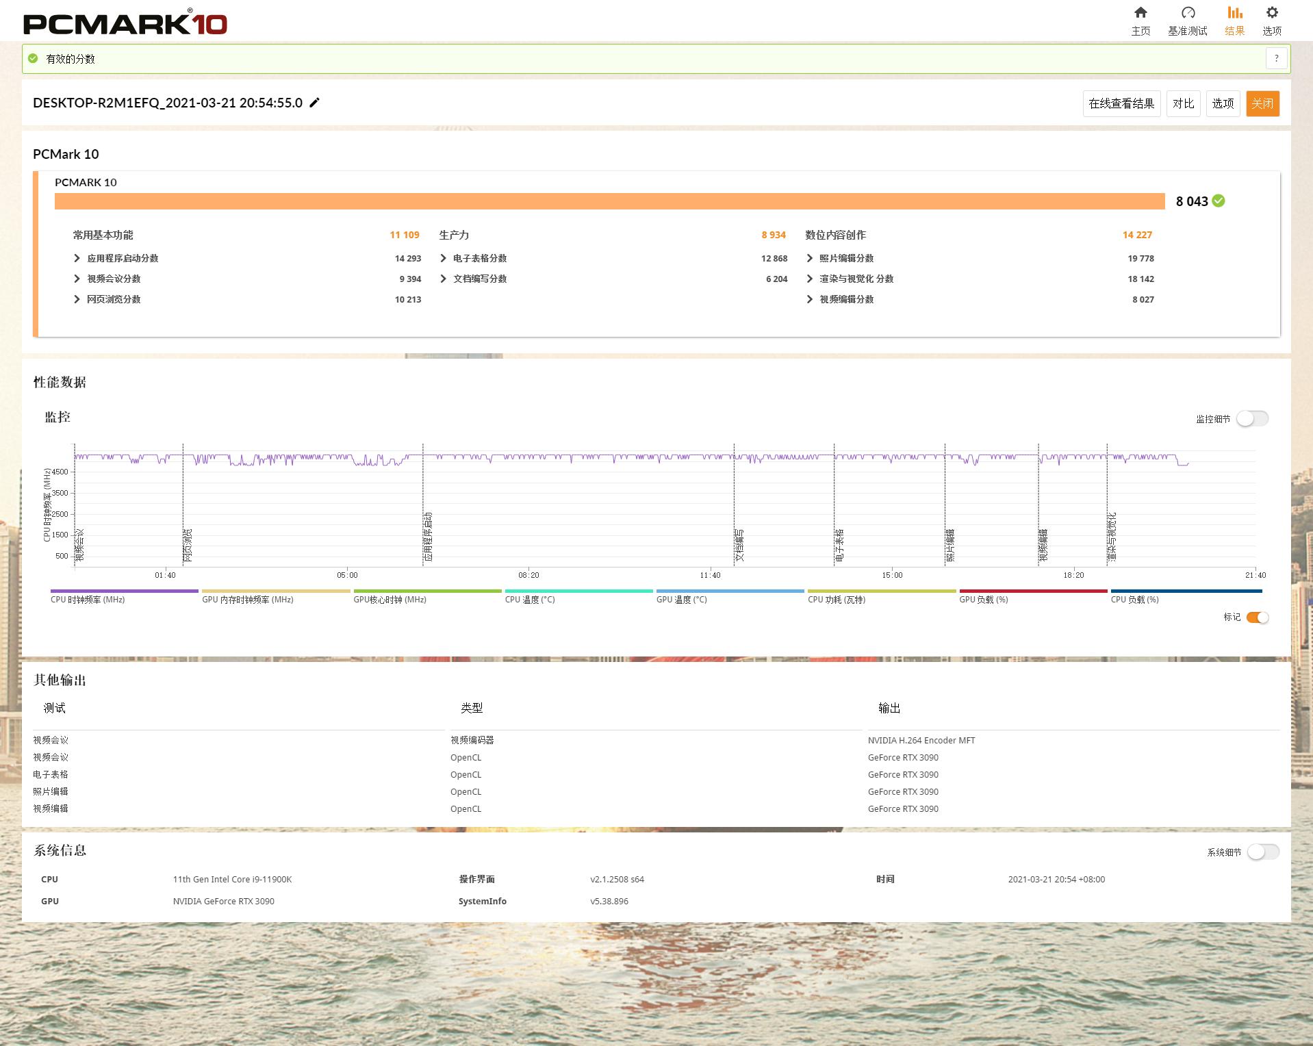Click the 选项 button beside 对比
The image size is (1313, 1046).
click(x=1223, y=103)
